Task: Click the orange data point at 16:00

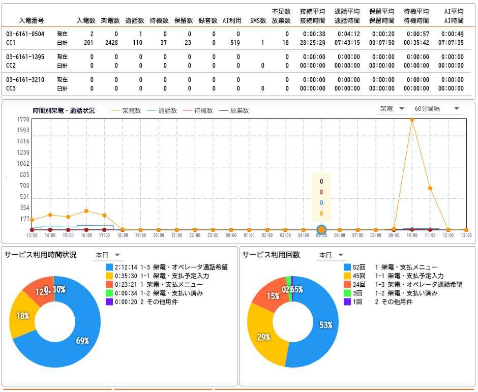Action: [86, 210]
